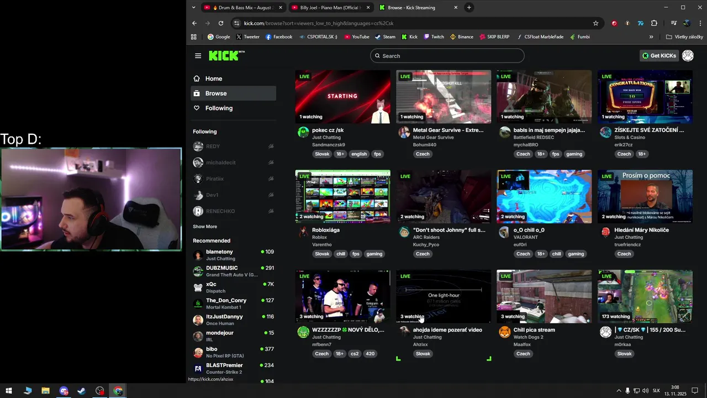This screenshot has width=707, height=398.
Task: Click the english tag under pokec cz /sk
Action: tap(358, 154)
